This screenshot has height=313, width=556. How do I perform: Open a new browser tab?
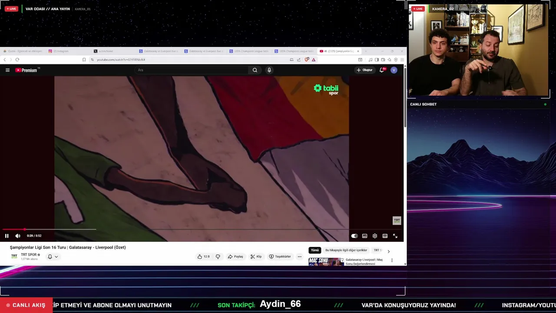pyautogui.click(x=366, y=51)
